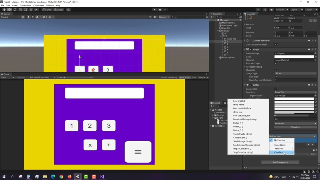Toggle scene audio speaker icon

[x=32, y=17]
